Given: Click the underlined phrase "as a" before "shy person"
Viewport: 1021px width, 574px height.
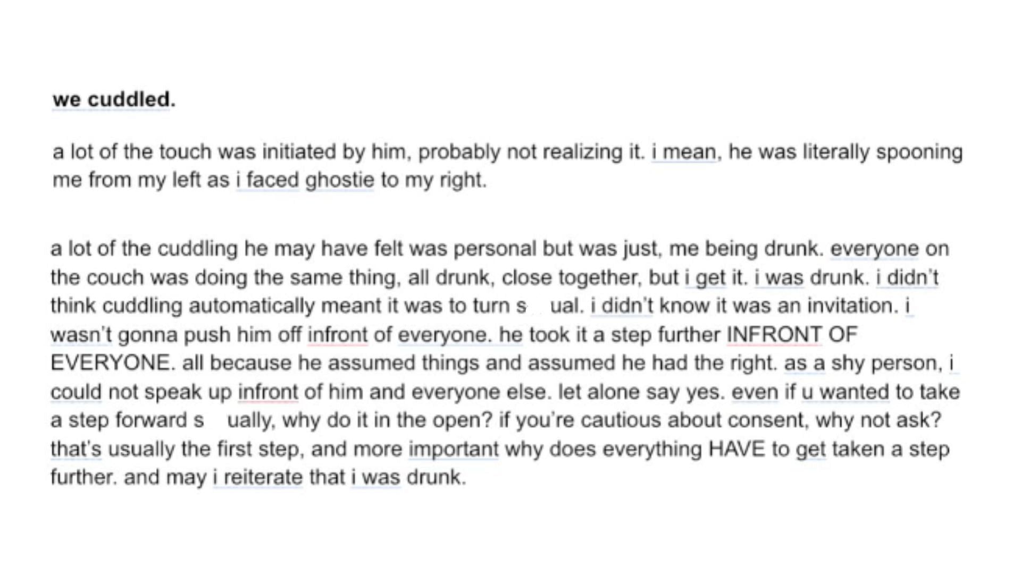Looking at the screenshot, I should click(805, 363).
